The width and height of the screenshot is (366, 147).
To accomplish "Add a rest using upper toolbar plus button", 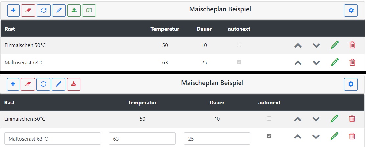I will click(x=13, y=10).
